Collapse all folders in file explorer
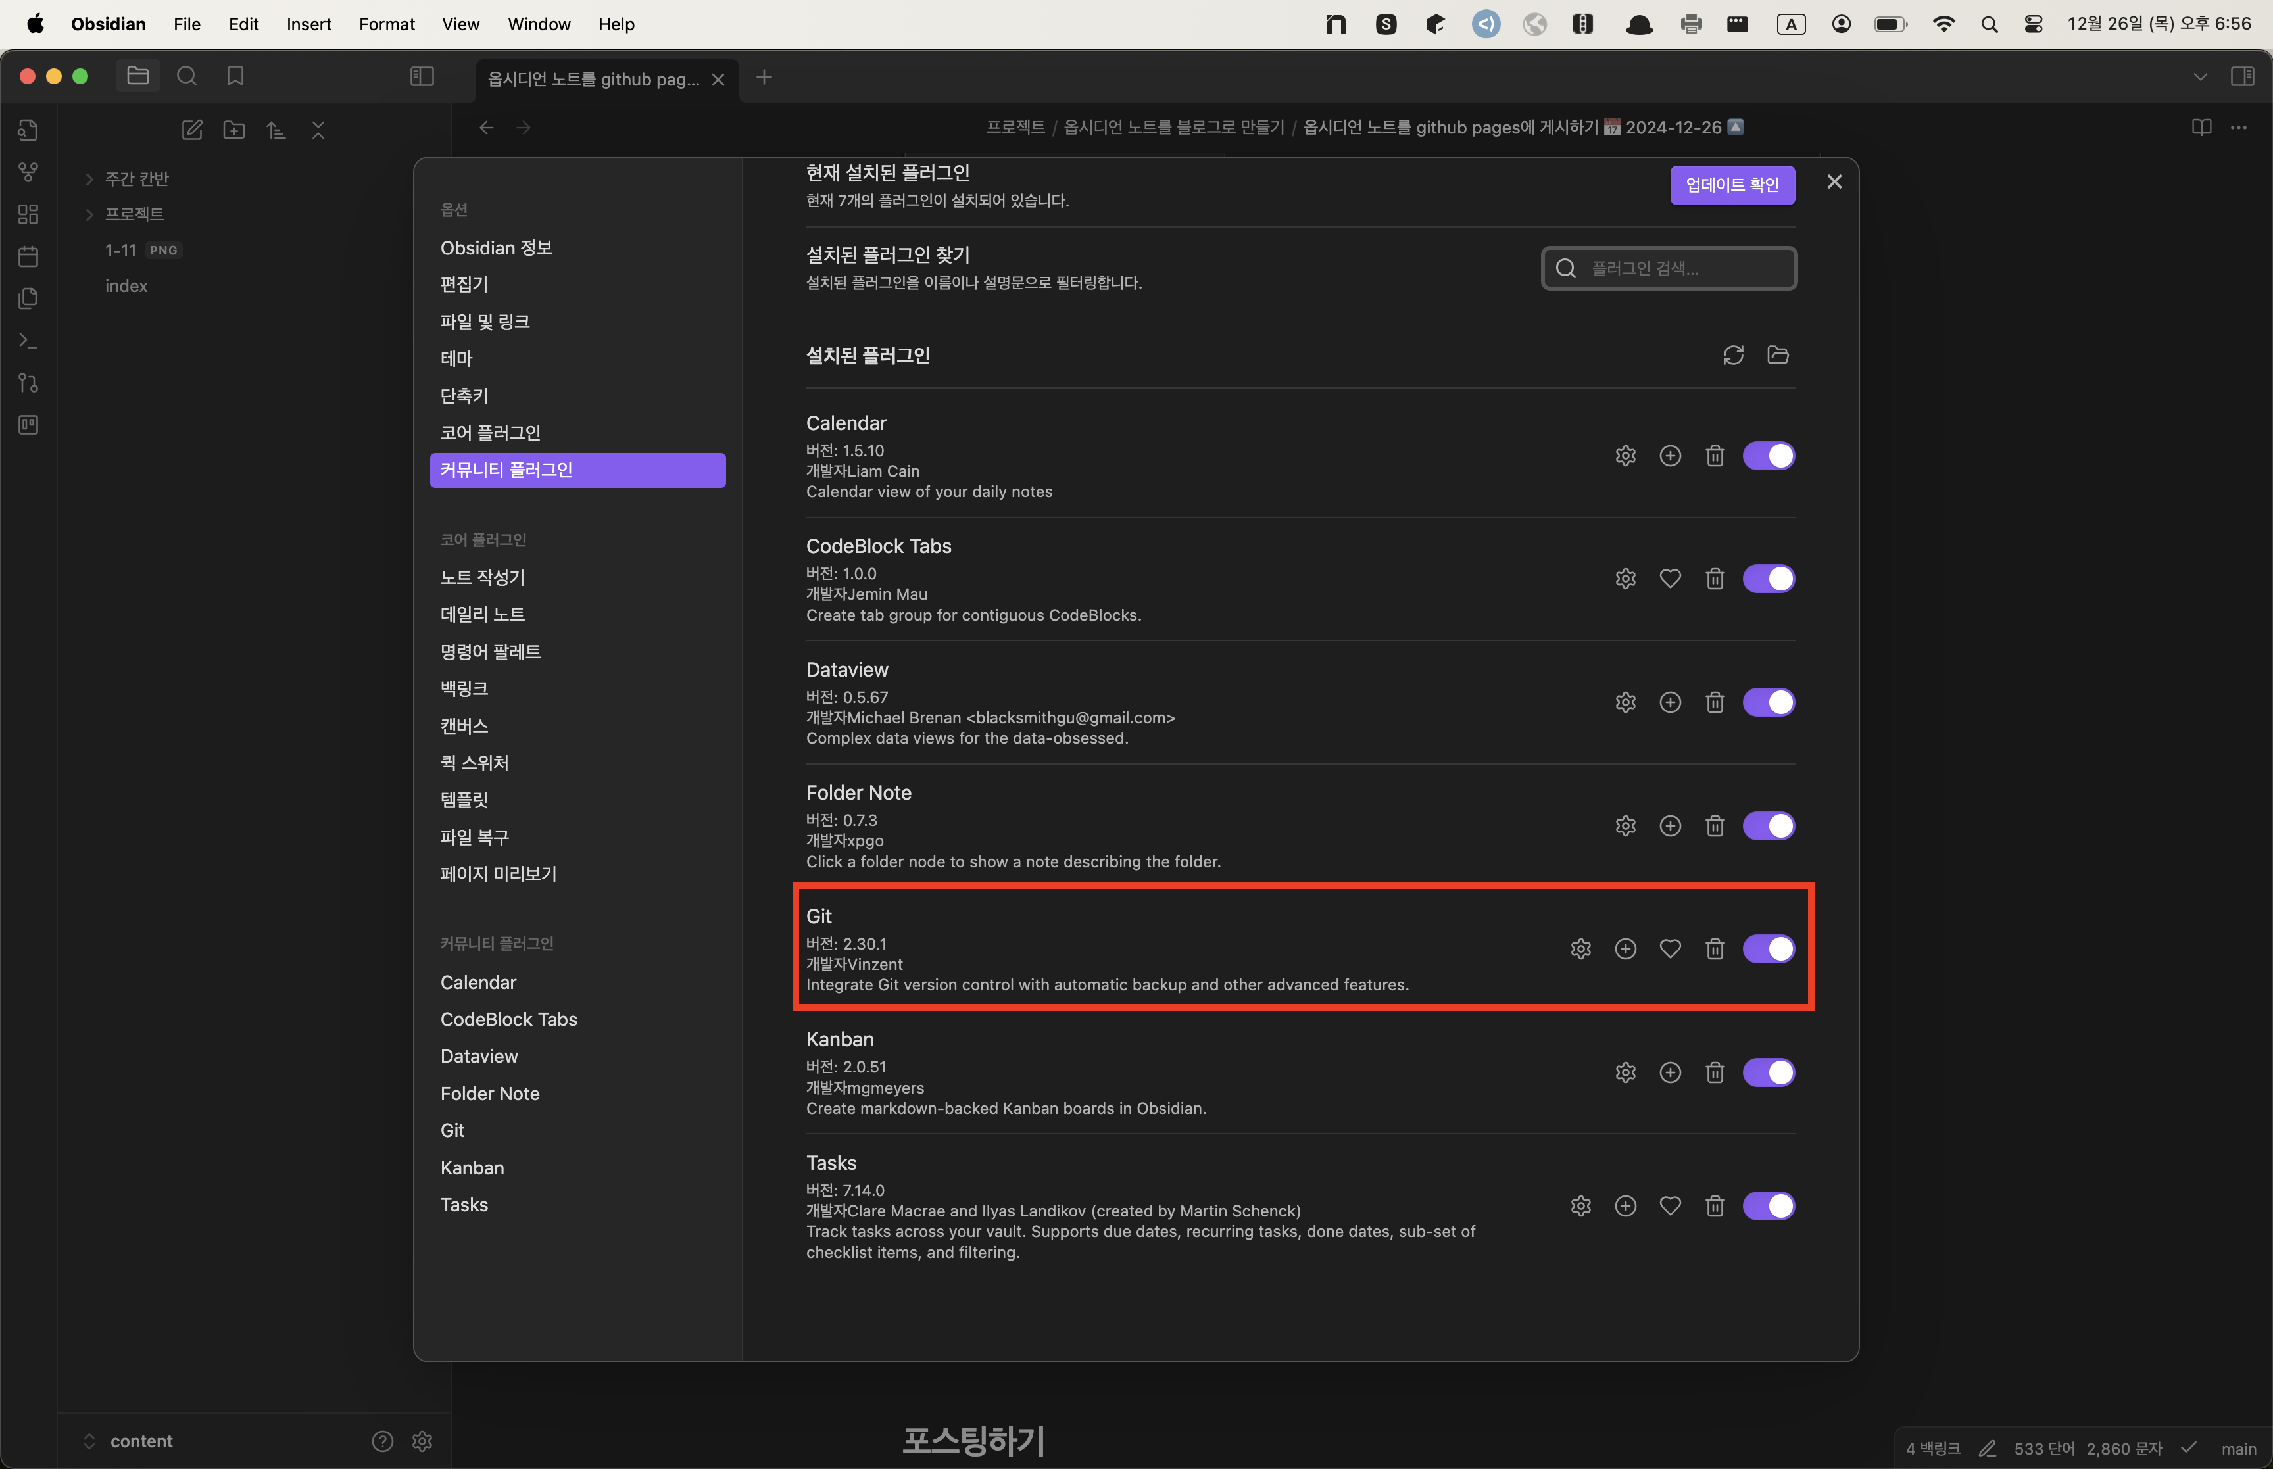This screenshot has width=2273, height=1469. point(318,130)
